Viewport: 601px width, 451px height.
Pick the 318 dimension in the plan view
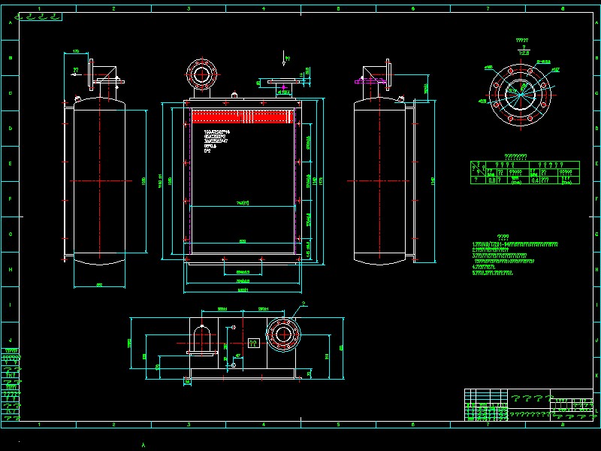(x=327, y=356)
